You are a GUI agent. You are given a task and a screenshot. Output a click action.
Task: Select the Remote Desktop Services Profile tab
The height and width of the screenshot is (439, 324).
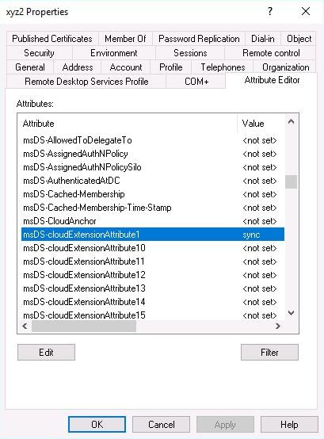(x=86, y=82)
